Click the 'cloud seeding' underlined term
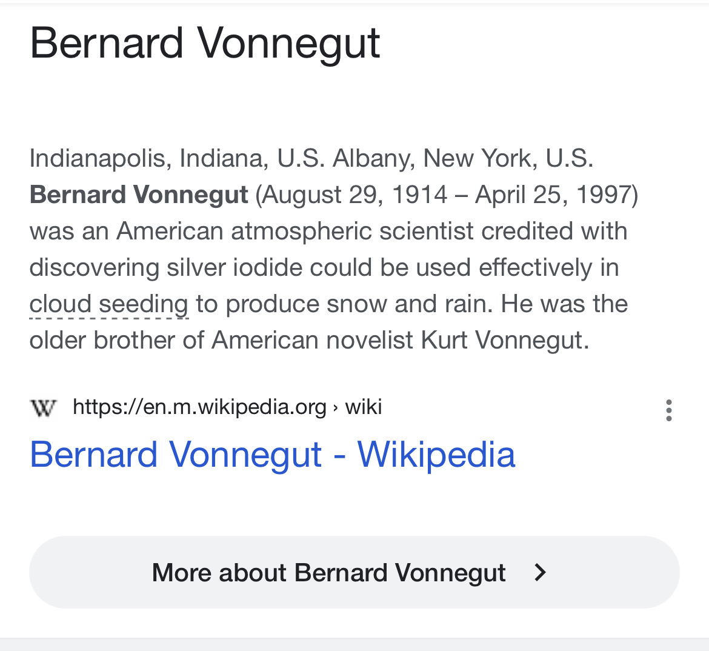Viewport: 709px width, 651px height. click(x=109, y=304)
